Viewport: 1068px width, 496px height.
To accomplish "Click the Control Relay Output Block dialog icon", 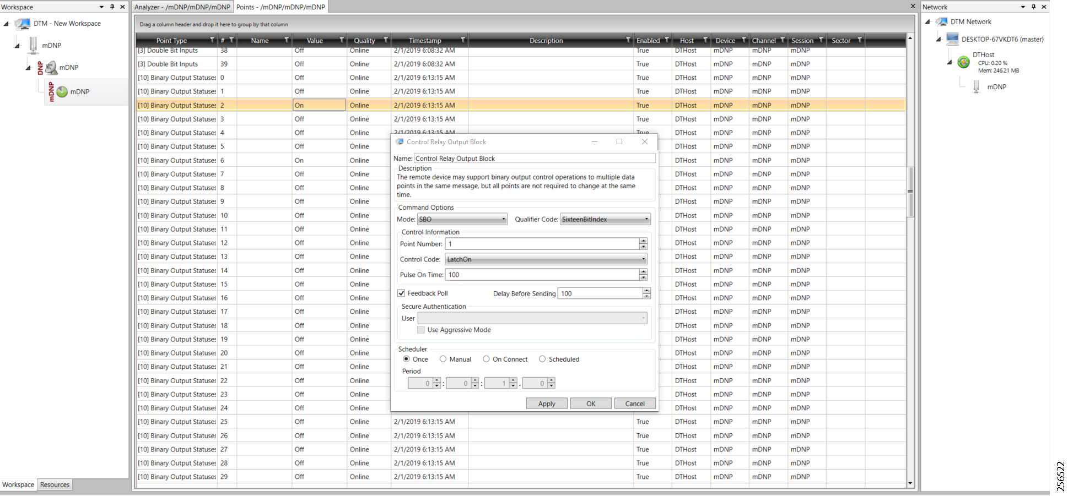I will click(x=400, y=142).
